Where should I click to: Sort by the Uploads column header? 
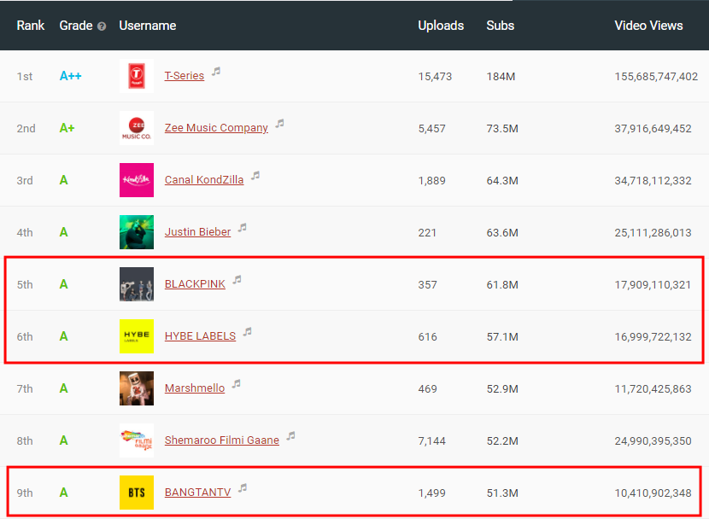[x=441, y=26]
